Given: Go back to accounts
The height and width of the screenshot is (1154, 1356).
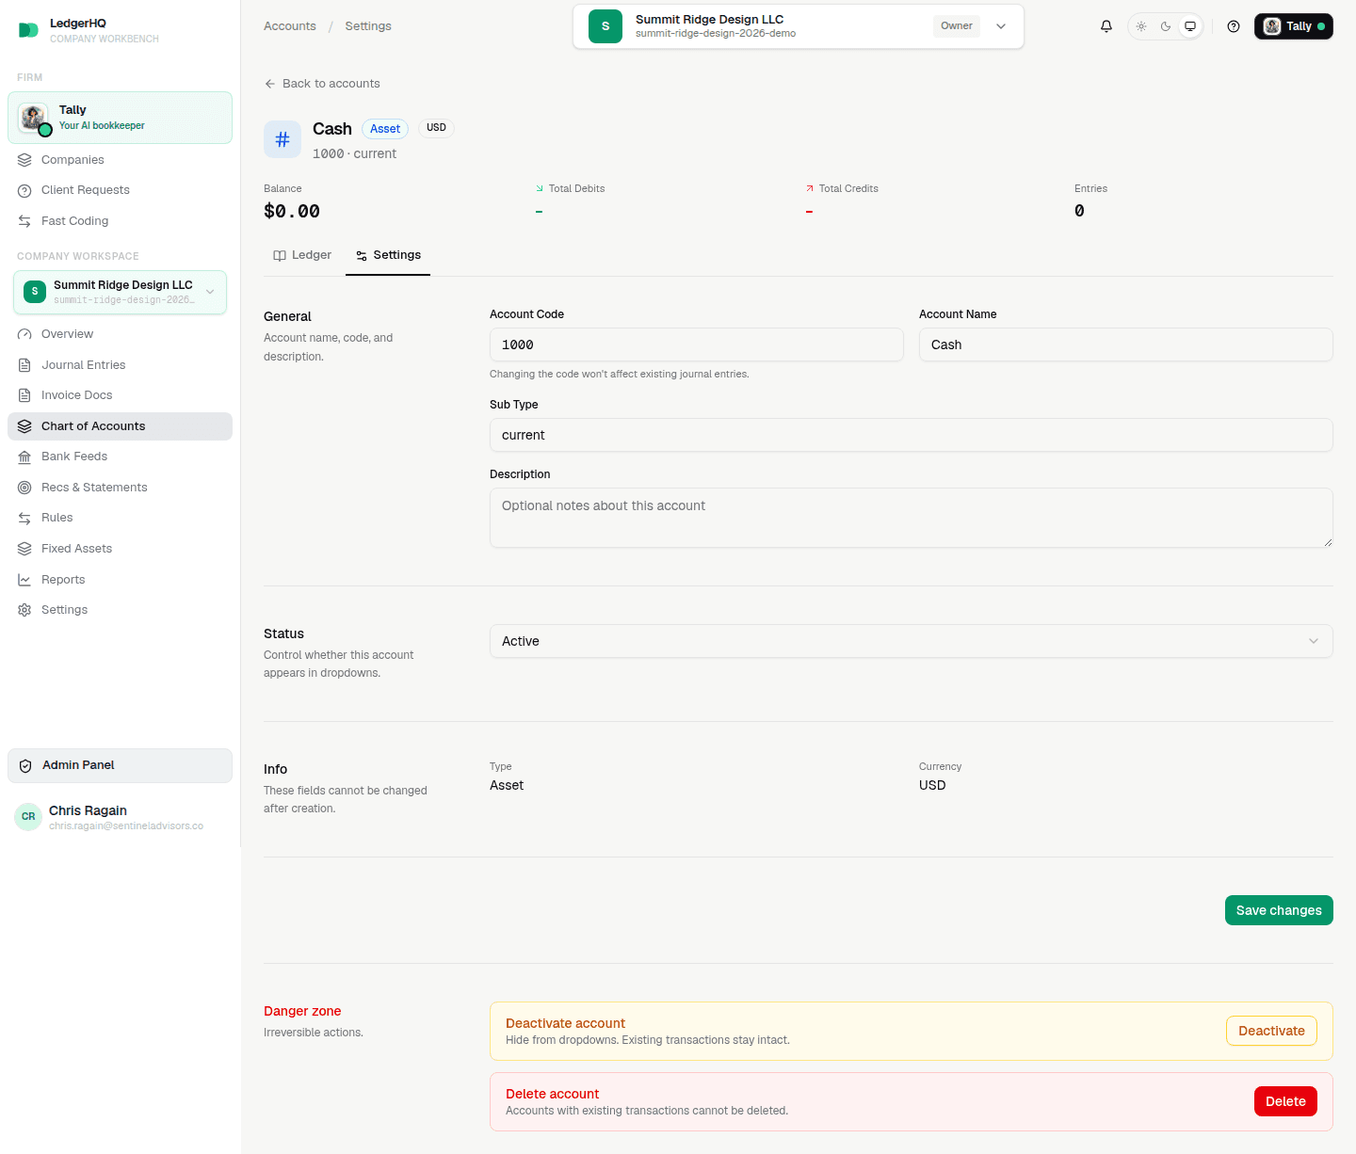Looking at the screenshot, I should [322, 84].
